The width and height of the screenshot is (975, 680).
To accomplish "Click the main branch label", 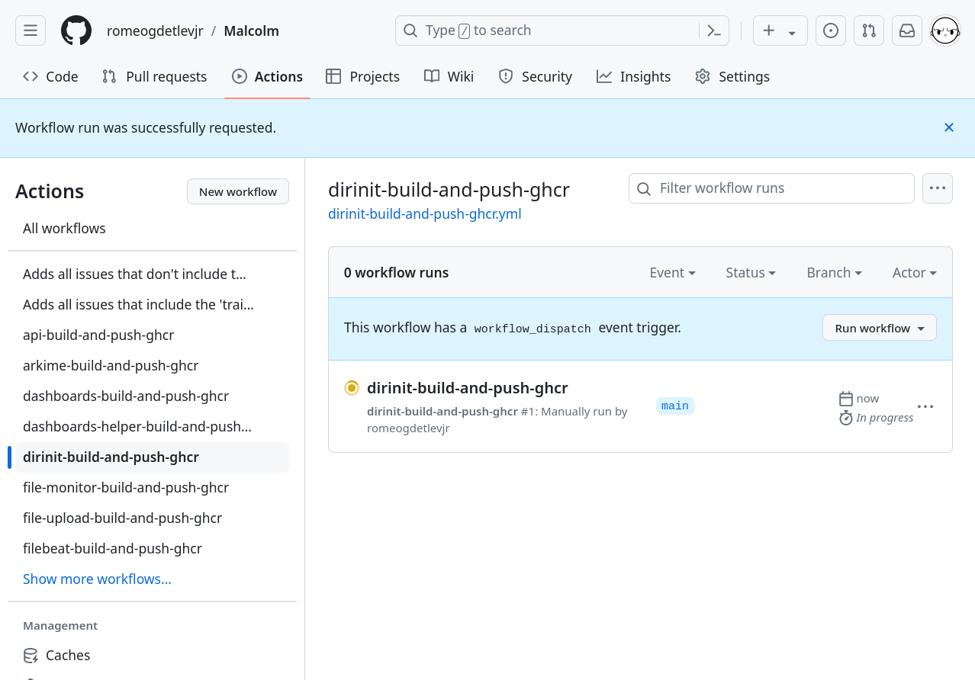I will pyautogui.click(x=675, y=406).
